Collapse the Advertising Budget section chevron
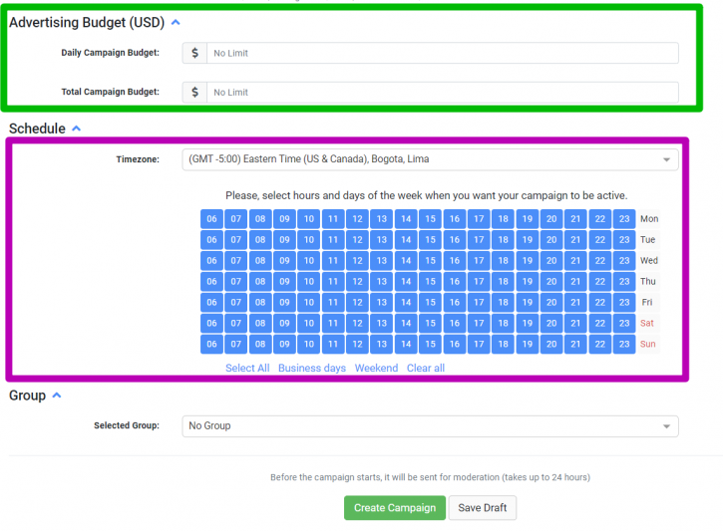This screenshot has width=723, height=531. pyautogui.click(x=176, y=22)
